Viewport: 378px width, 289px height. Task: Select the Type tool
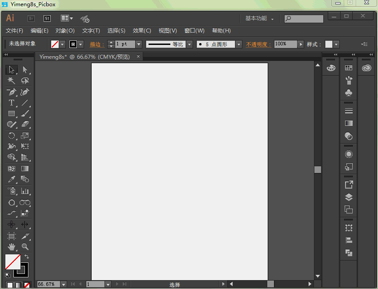pyautogui.click(x=12, y=103)
